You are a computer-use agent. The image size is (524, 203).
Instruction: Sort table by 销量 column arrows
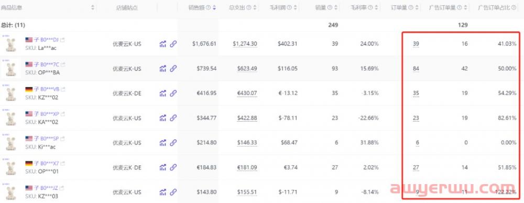pyautogui.click(x=335, y=8)
